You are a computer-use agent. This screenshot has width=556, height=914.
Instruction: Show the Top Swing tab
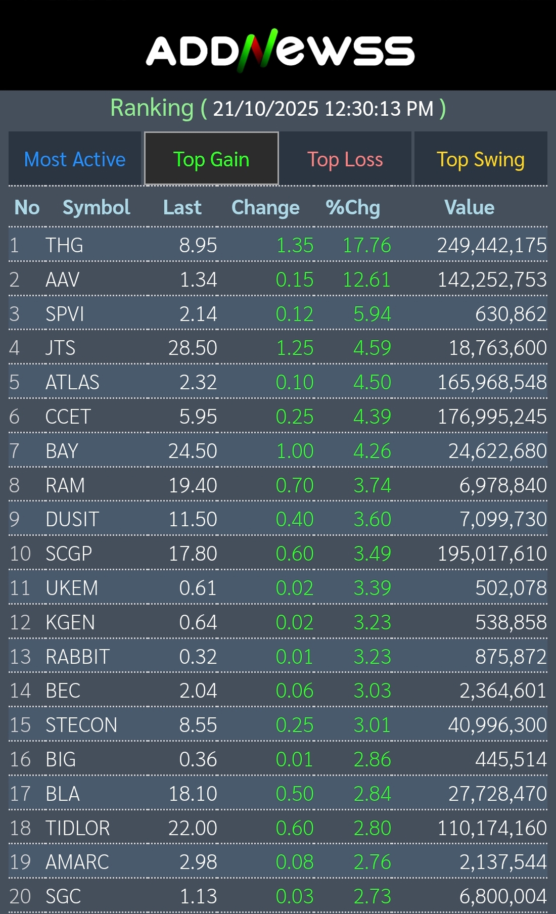point(480,159)
